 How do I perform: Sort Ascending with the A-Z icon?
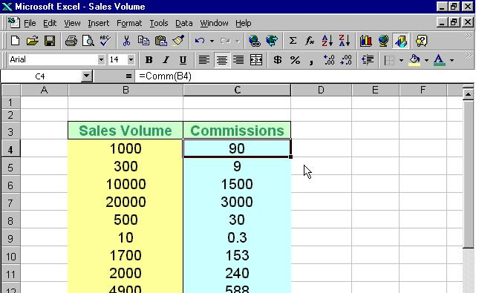point(327,41)
